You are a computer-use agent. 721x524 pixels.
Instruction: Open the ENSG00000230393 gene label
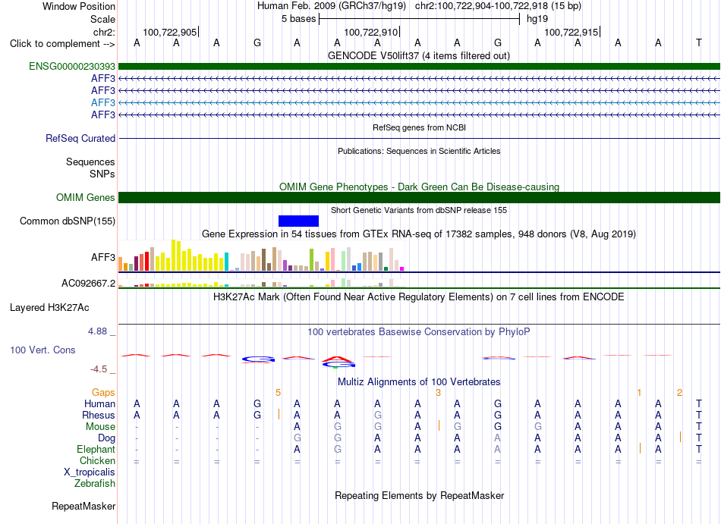pyautogui.click(x=72, y=67)
